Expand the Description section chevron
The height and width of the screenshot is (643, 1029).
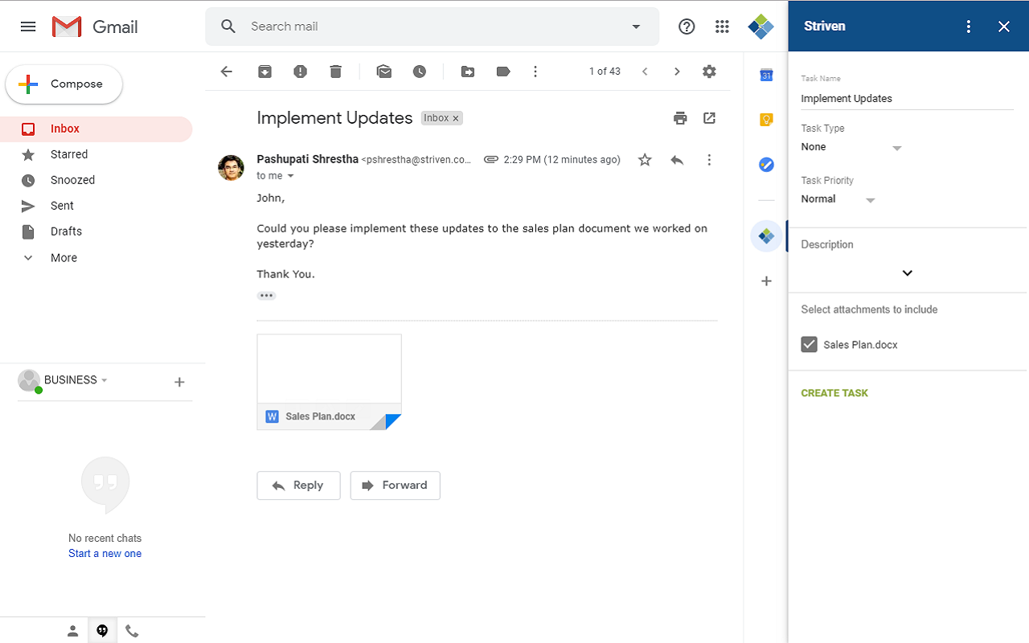908,273
